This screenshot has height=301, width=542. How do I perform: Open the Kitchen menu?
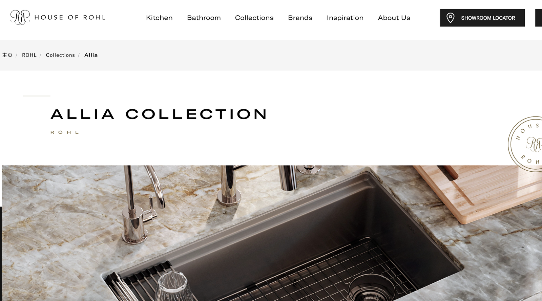click(159, 18)
